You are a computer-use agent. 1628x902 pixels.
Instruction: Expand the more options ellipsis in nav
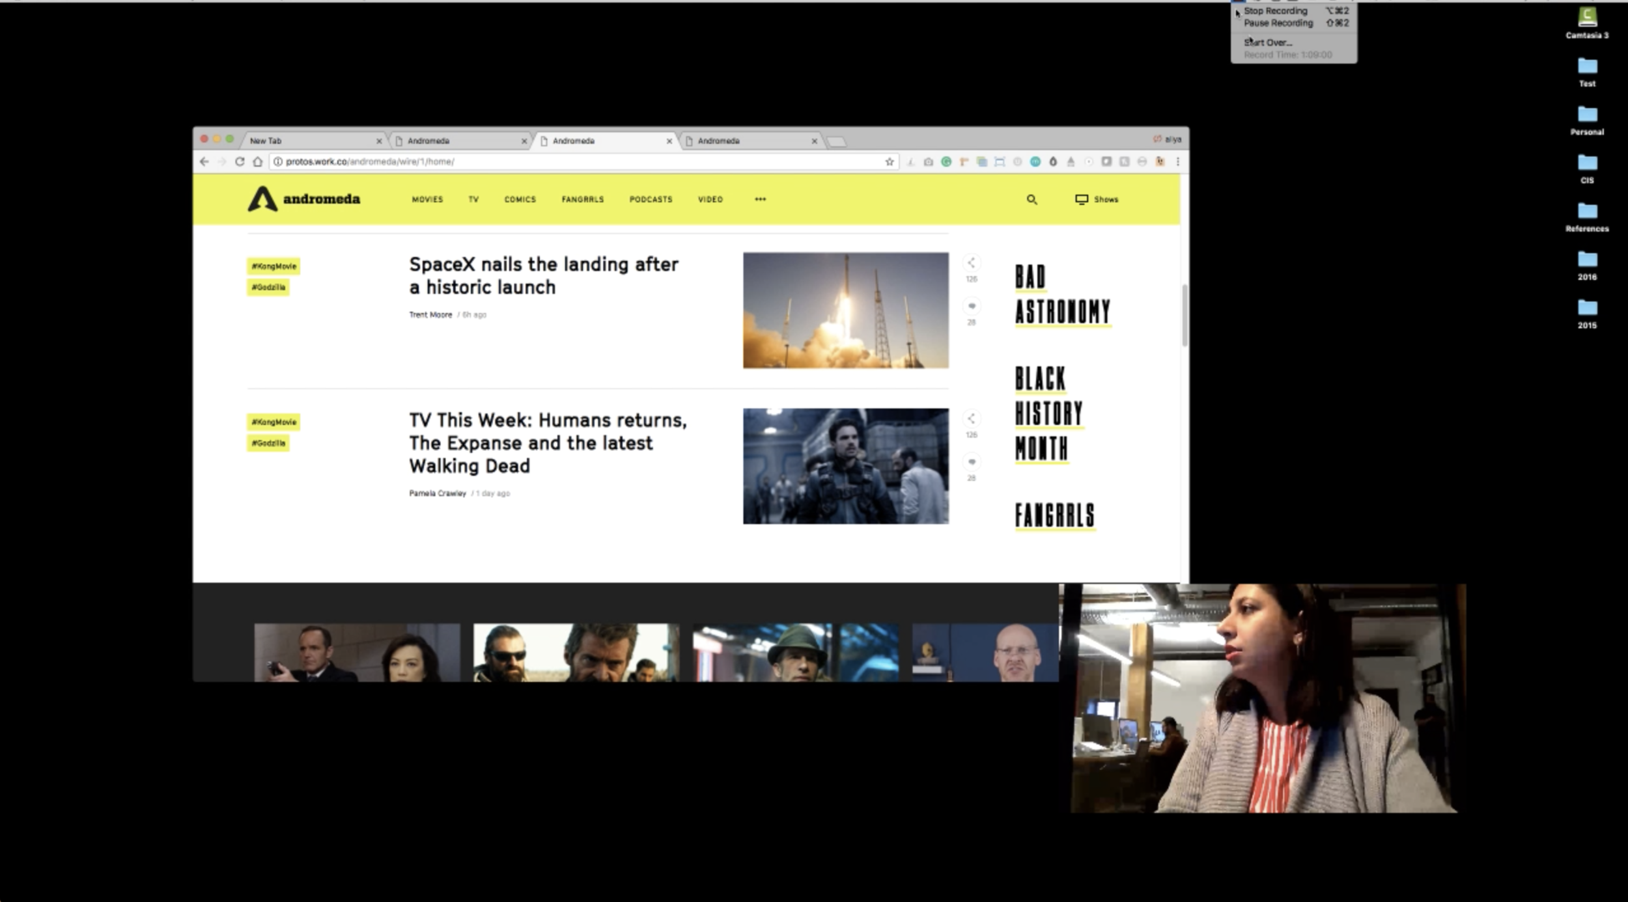(760, 200)
